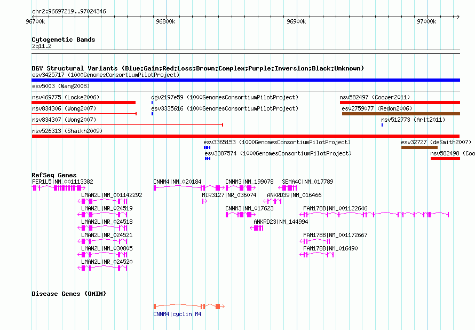Open MIR3127|NR_036074 gene label
475x330 pixels.
(229, 195)
